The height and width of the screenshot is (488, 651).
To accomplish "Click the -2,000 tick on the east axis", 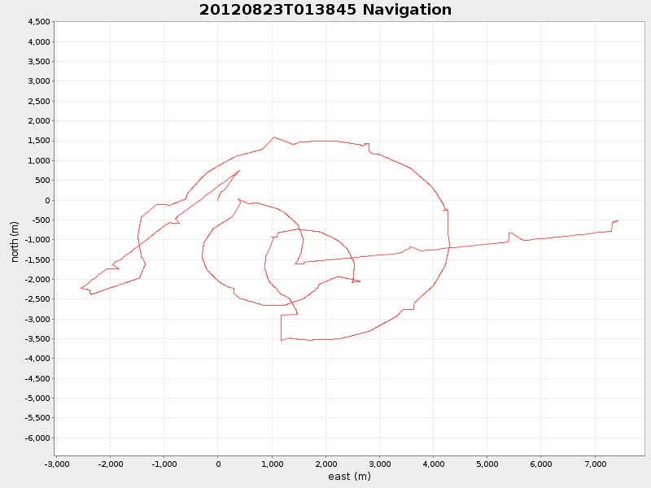I will 109,465.
